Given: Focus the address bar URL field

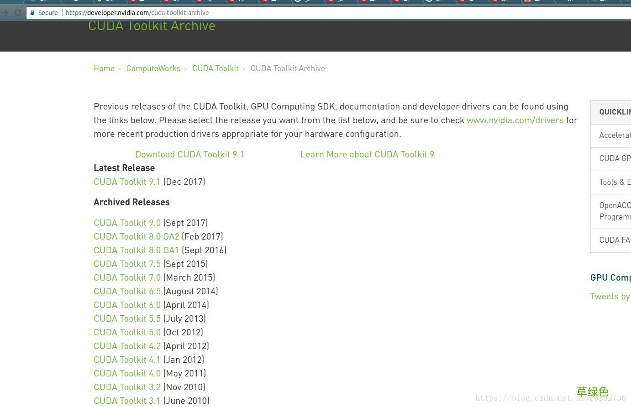Looking at the screenshot, I should pyautogui.click(x=329, y=13).
